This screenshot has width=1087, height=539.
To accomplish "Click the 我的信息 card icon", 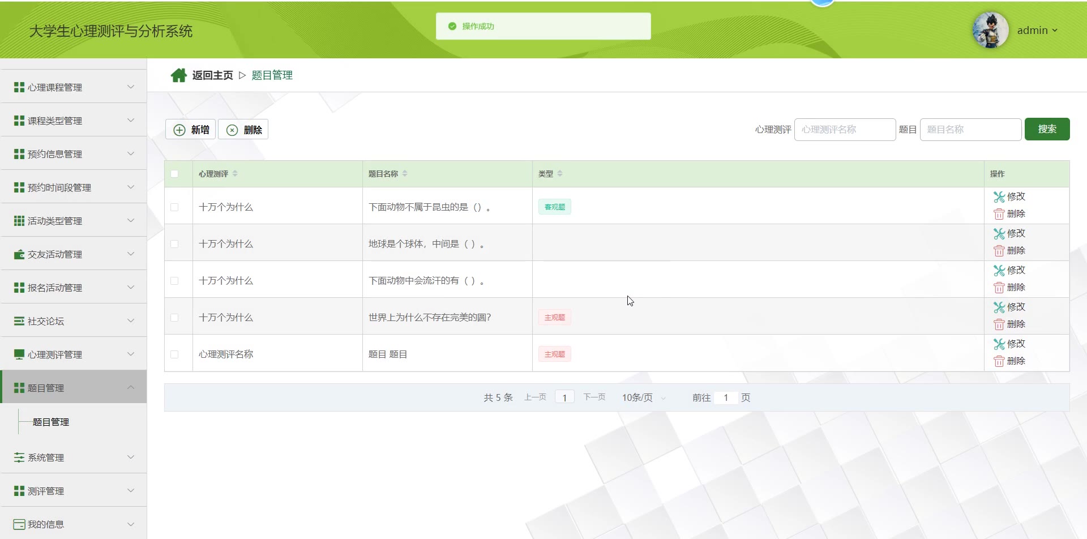I will (x=19, y=524).
